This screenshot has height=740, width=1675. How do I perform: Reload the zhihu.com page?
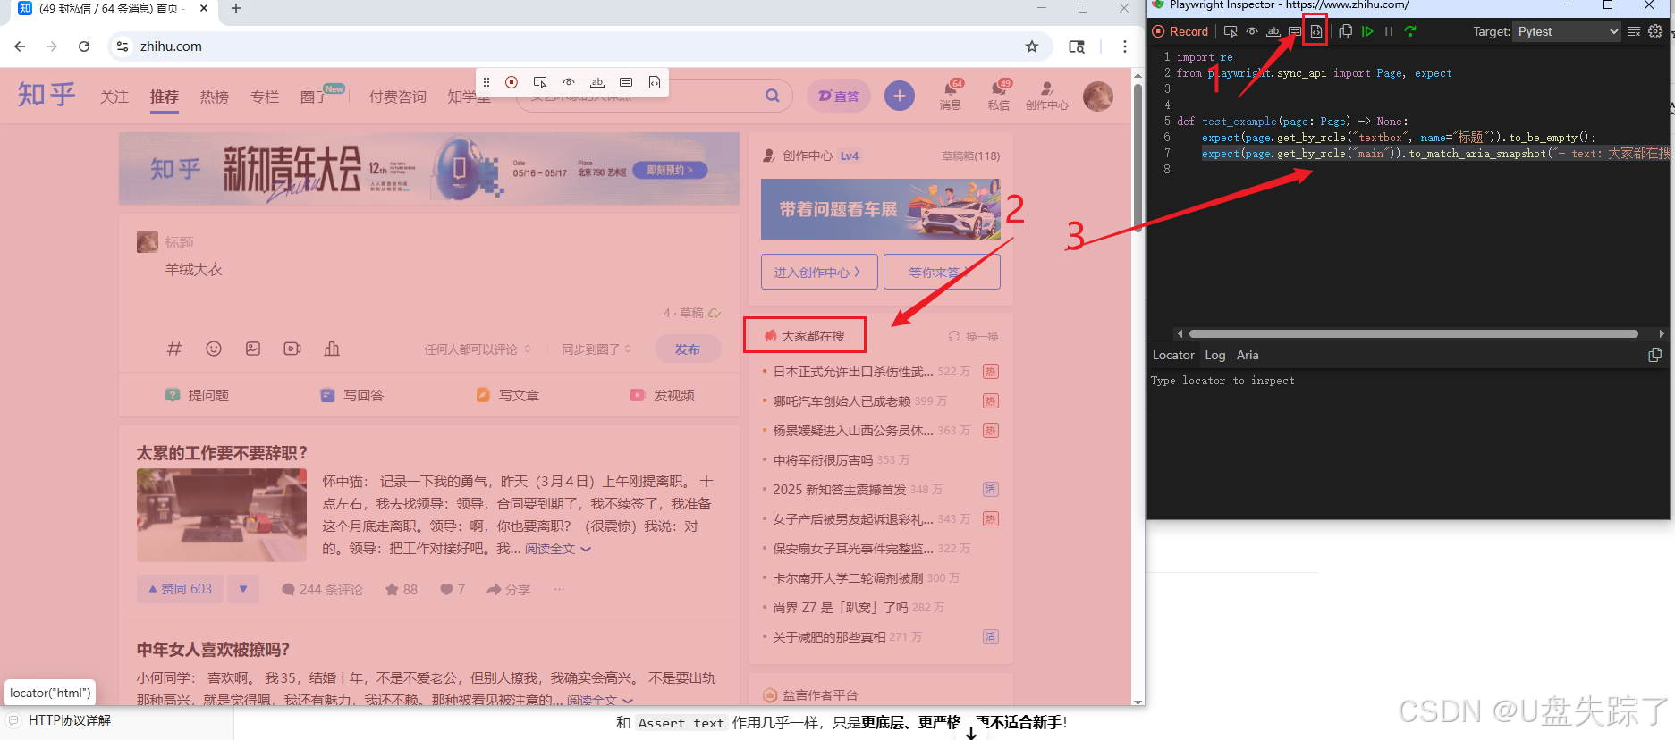click(84, 46)
